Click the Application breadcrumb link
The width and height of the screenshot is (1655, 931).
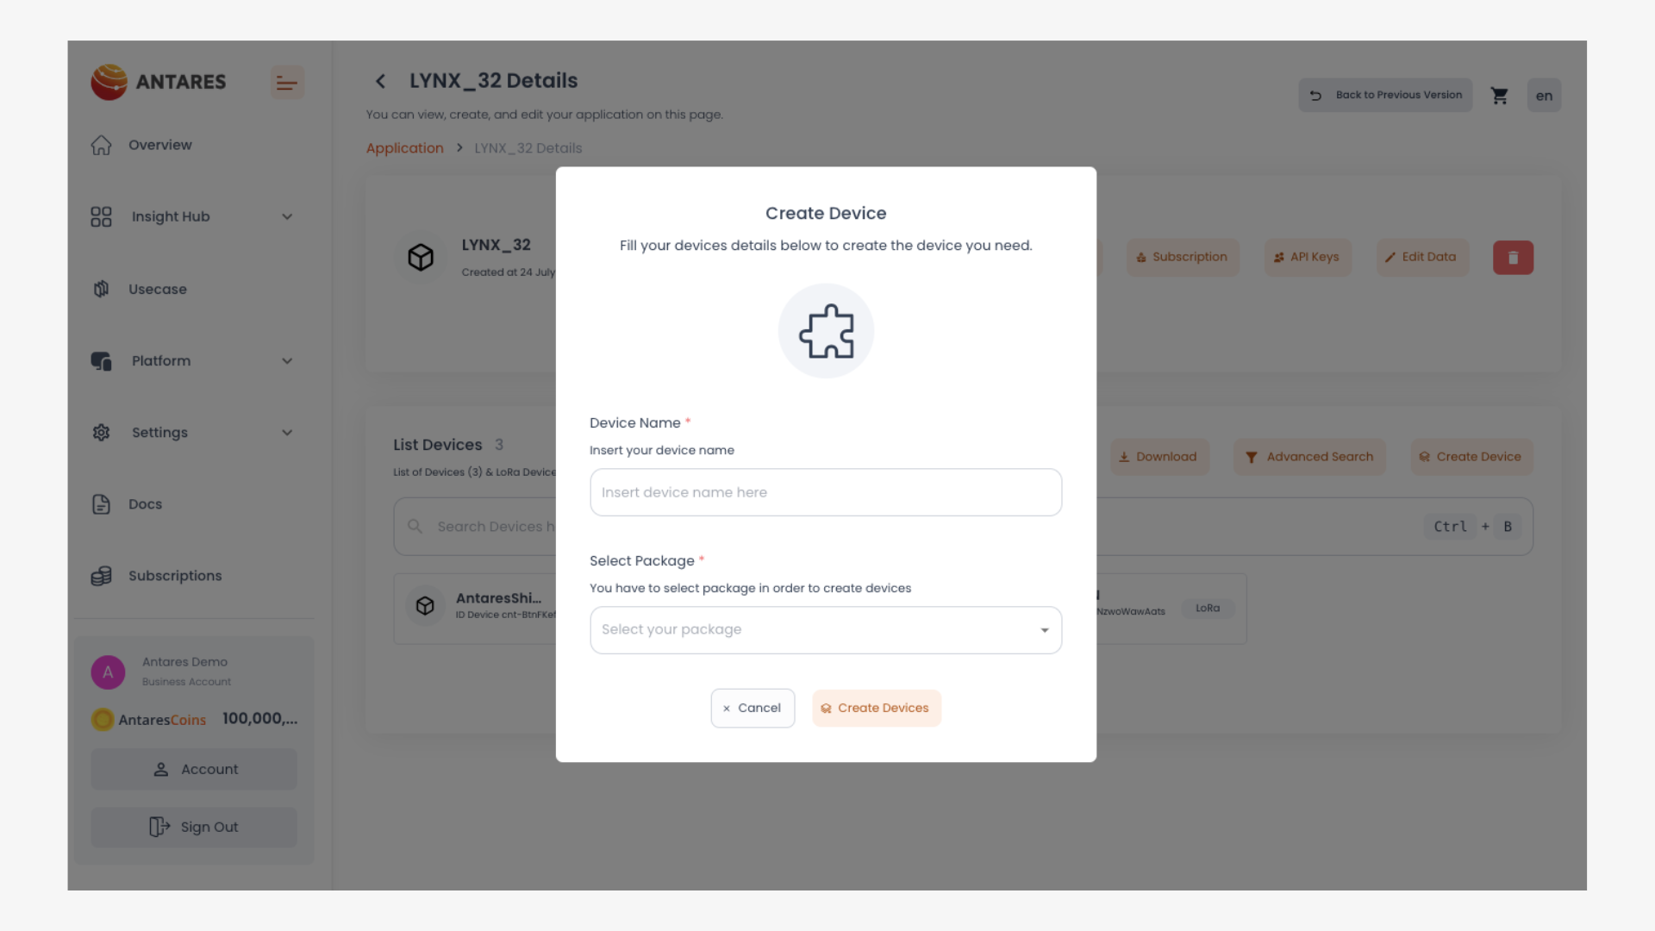404,148
